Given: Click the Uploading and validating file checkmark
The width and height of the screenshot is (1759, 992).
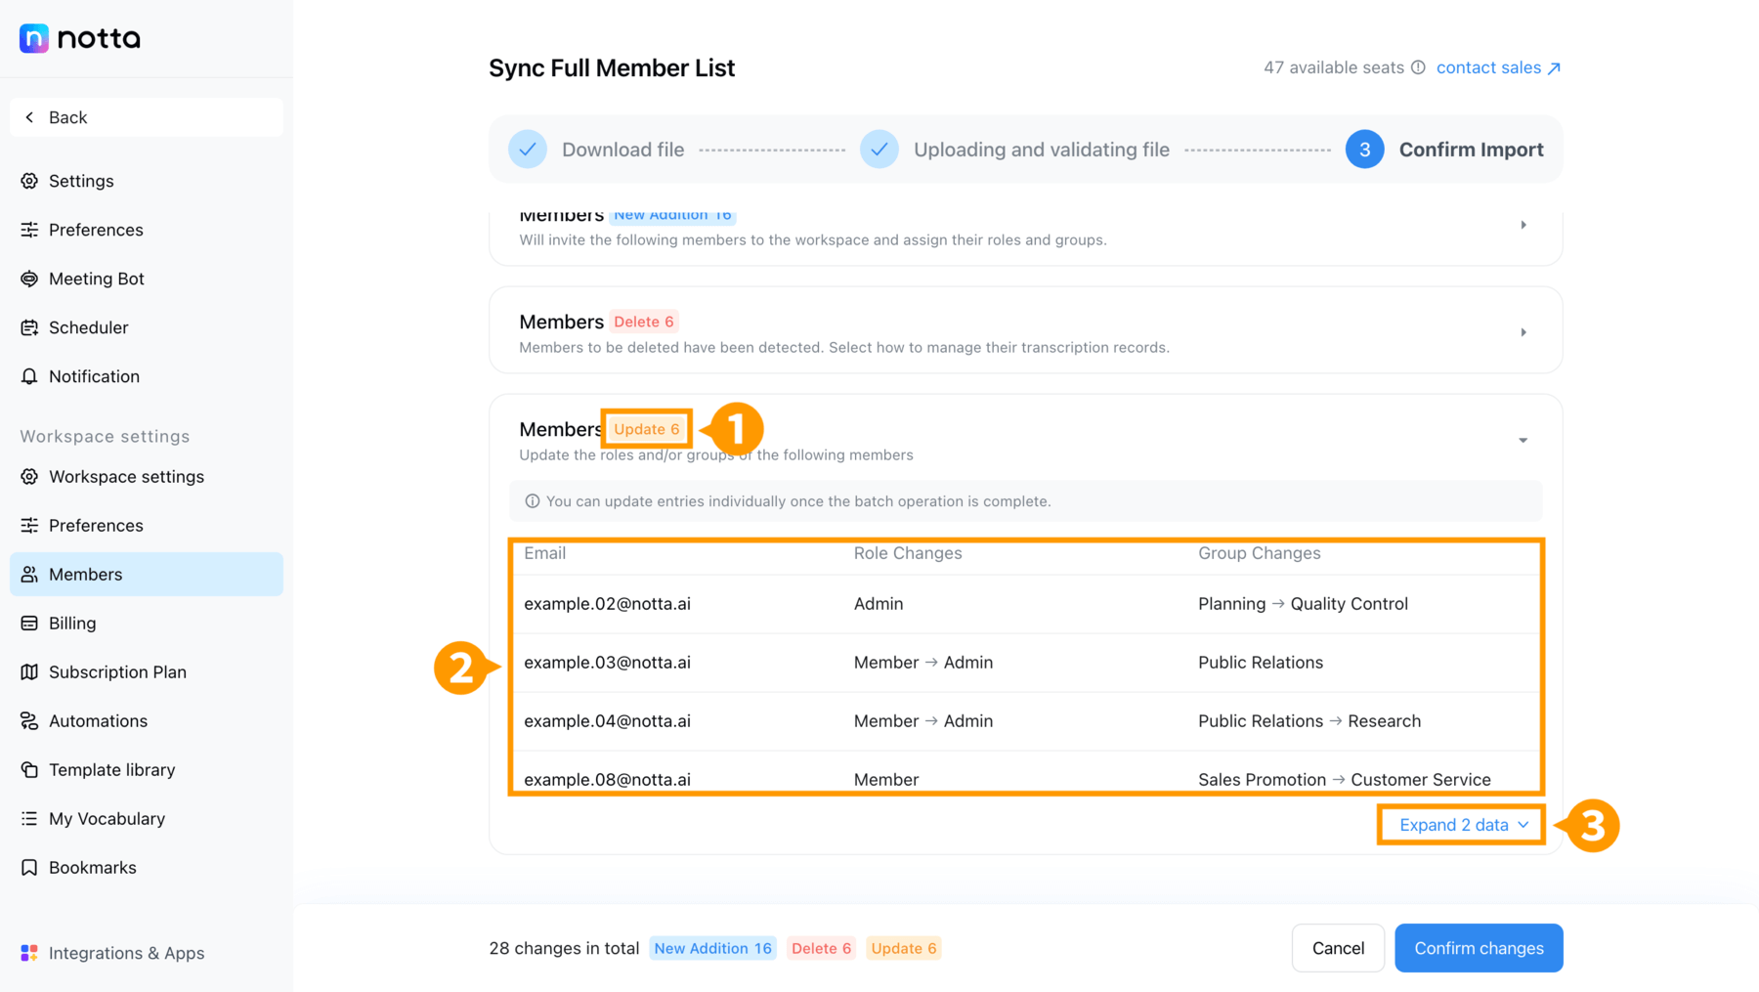Looking at the screenshot, I should click(879, 150).
